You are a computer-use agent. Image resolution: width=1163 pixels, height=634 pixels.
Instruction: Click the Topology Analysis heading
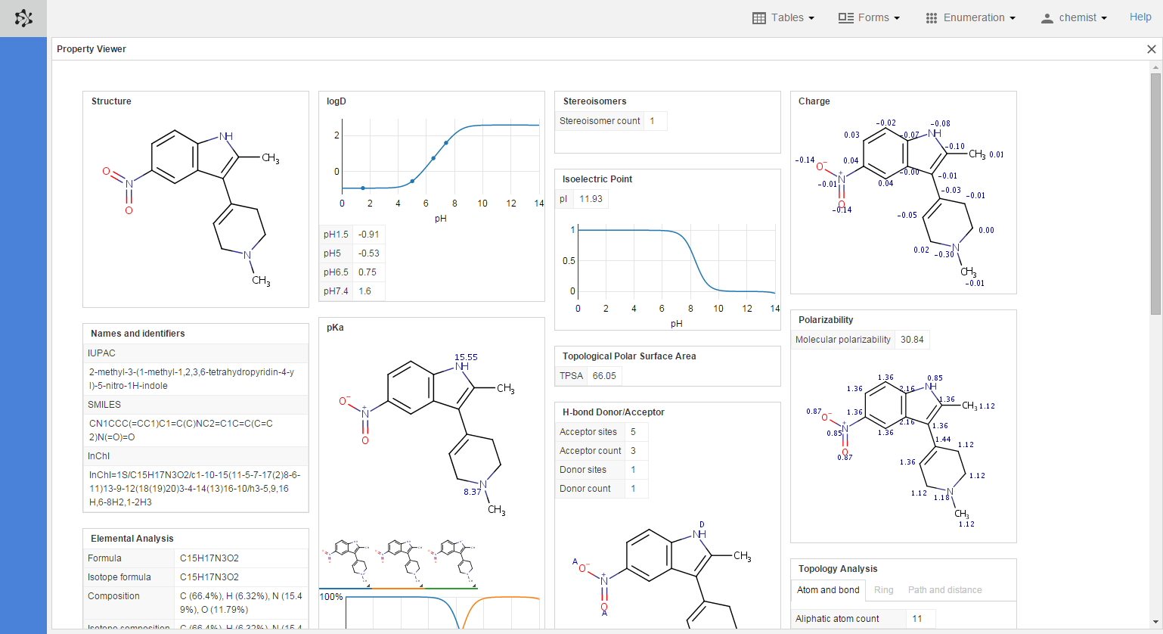[x=838, y=569]
